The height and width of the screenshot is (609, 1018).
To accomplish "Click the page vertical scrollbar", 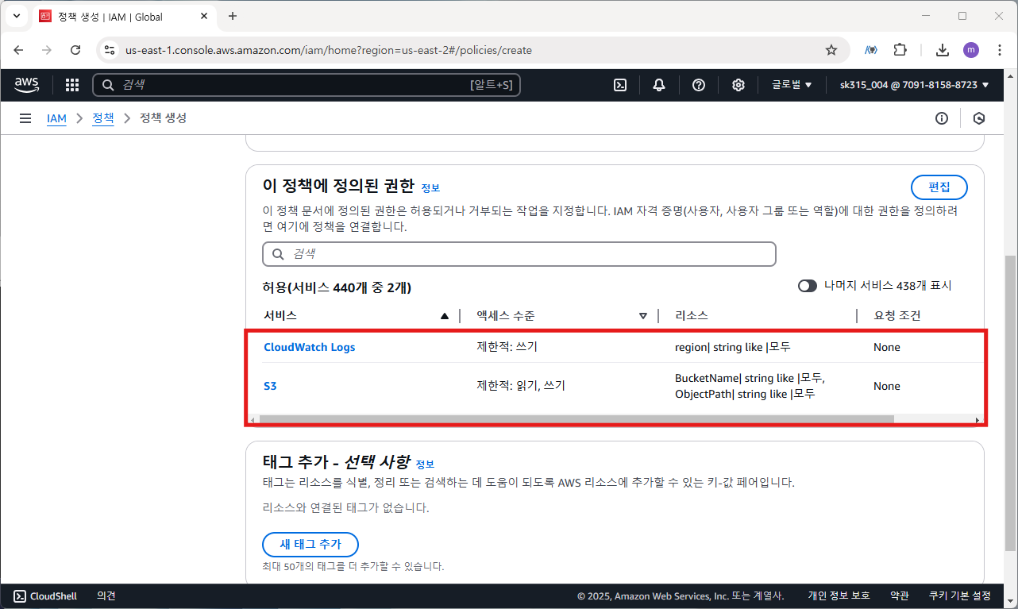I will tap(1010, 403).
